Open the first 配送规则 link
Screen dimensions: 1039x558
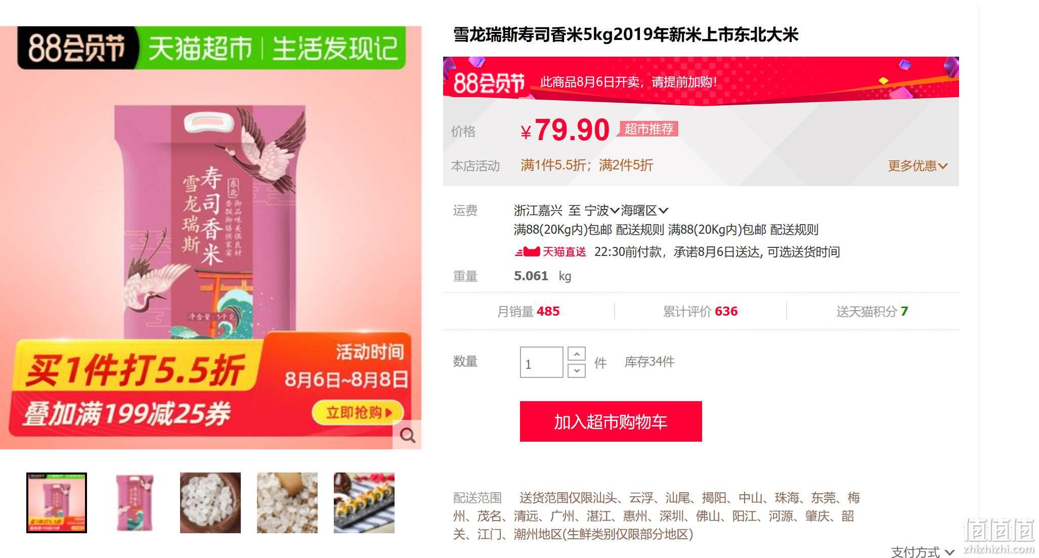639,230
